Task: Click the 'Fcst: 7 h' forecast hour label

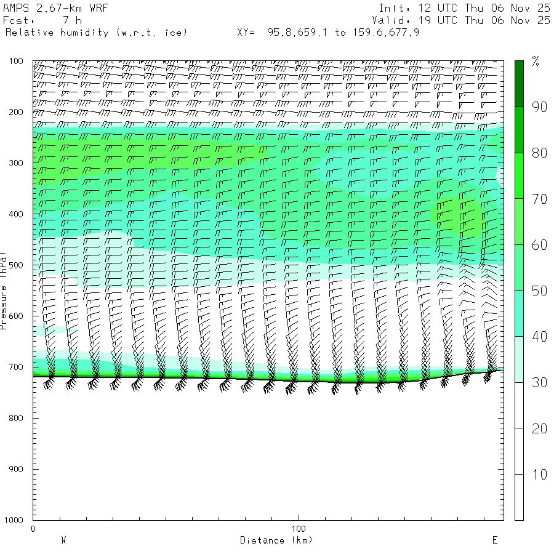Action: coord(42,20)
